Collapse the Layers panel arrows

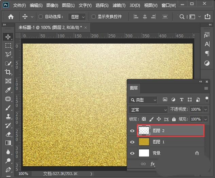pos(201,82)
